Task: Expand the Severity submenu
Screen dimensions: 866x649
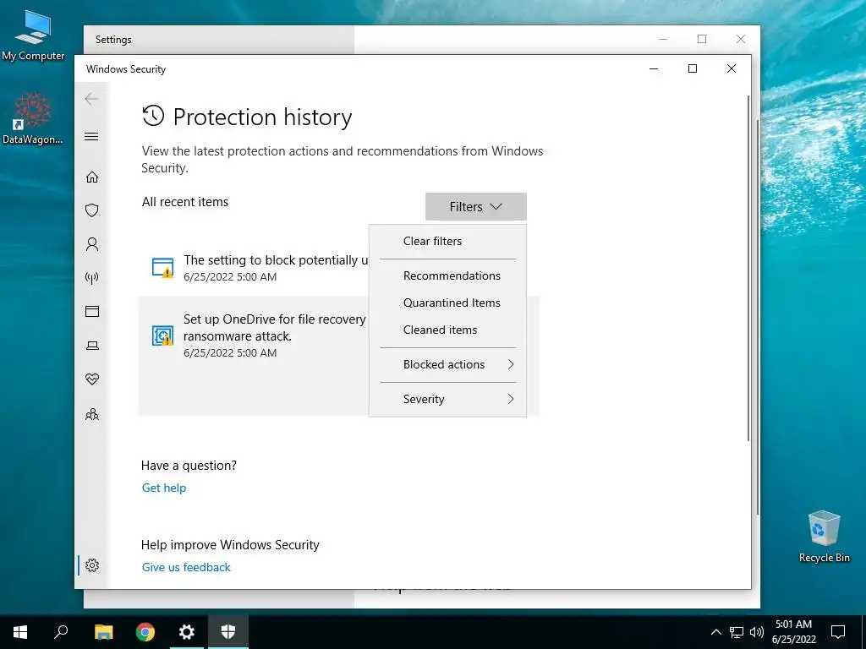Action: pyautogui.click(x=447, y=399)
